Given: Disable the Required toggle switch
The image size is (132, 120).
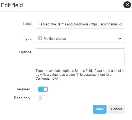Looking at the screenshot, I should [43, 89].
